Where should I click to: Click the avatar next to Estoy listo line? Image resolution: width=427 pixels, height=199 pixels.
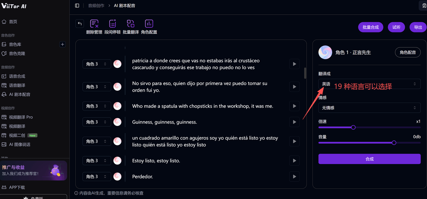[x=117, y=160]
